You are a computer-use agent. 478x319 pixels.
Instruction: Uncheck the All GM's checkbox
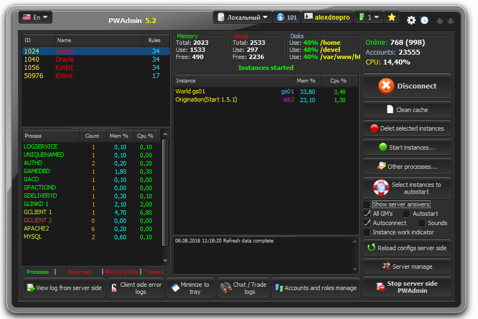pyautogui.click(x=367, y=214)
